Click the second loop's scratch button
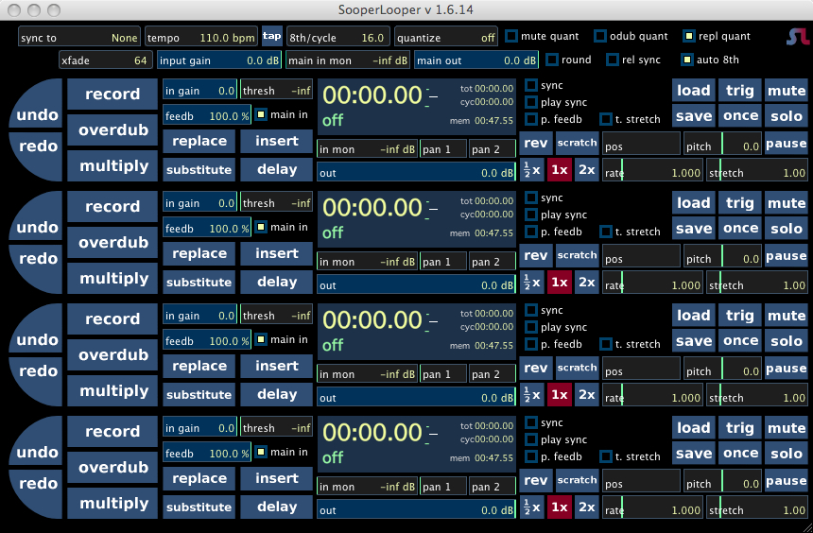The height and width of the screenshot is (533, 813). point(577,255)
